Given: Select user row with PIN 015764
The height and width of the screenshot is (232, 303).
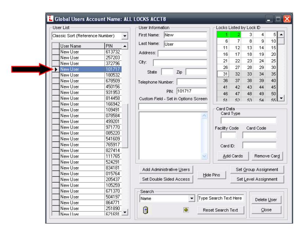Looking at the screenshot, I should [x=87, y=173].
